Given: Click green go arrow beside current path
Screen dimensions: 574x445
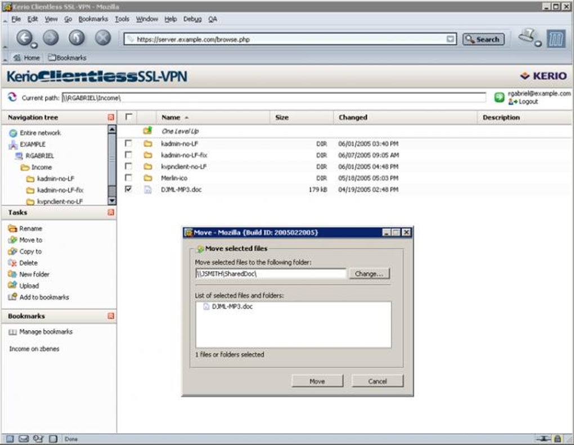Looking at the screenshot, I should pyautogui.click(x=499, y=97).
